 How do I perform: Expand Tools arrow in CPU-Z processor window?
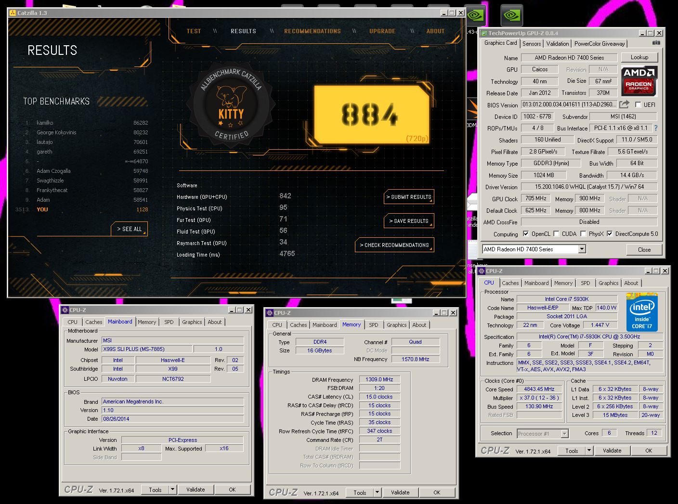pyautogui.click(x=589, y=451)
